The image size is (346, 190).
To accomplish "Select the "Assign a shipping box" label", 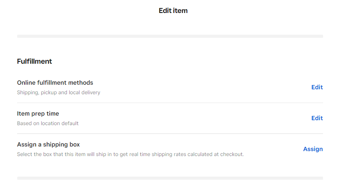I will pos(48,145).
